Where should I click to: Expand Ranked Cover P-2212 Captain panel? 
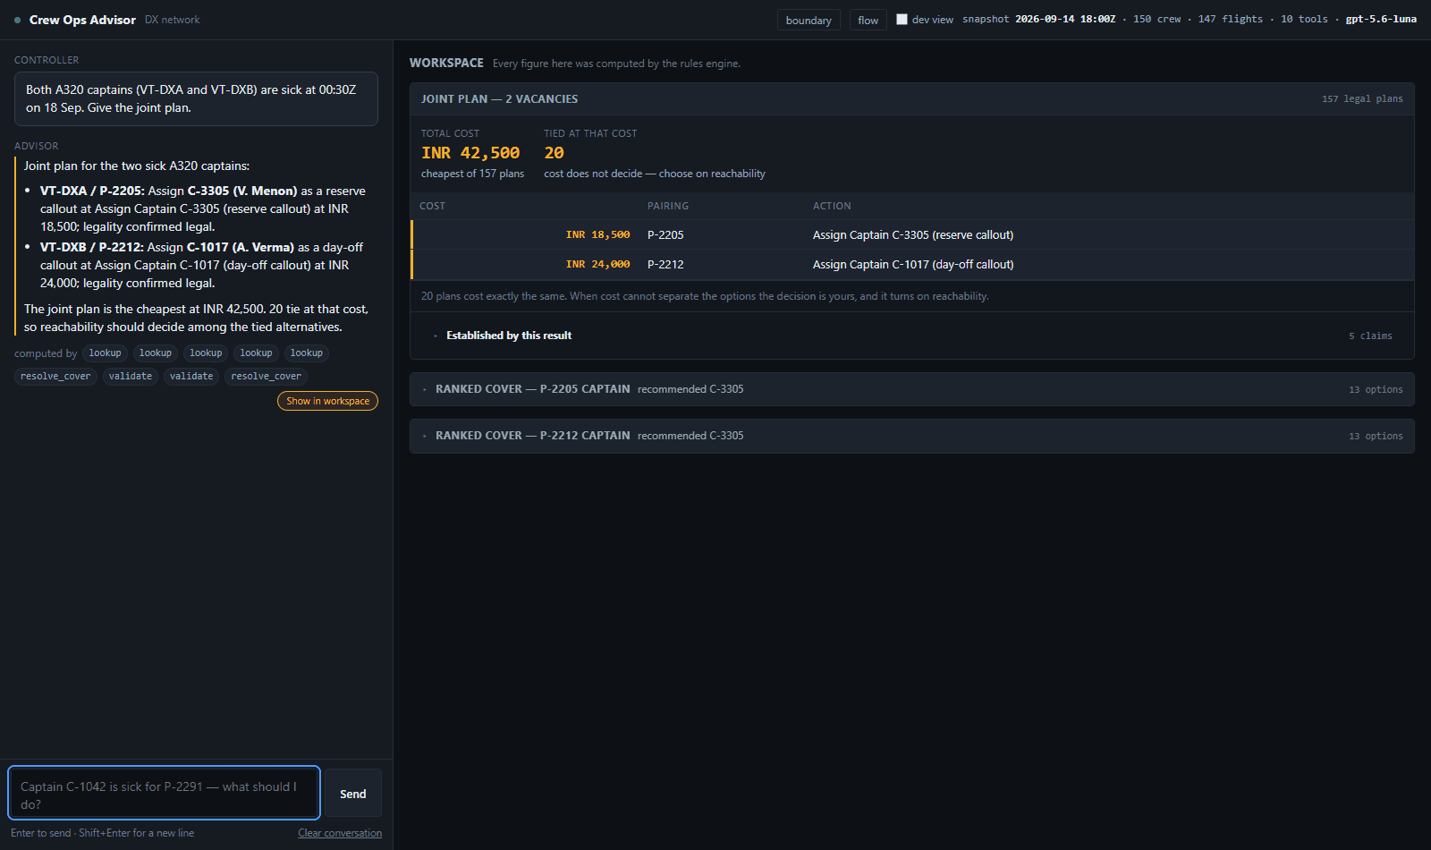912,436
